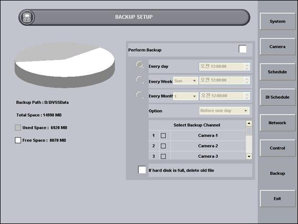Click the scroll up arrow in channel list
298x224 pixels.
click(x=249, y=124)
